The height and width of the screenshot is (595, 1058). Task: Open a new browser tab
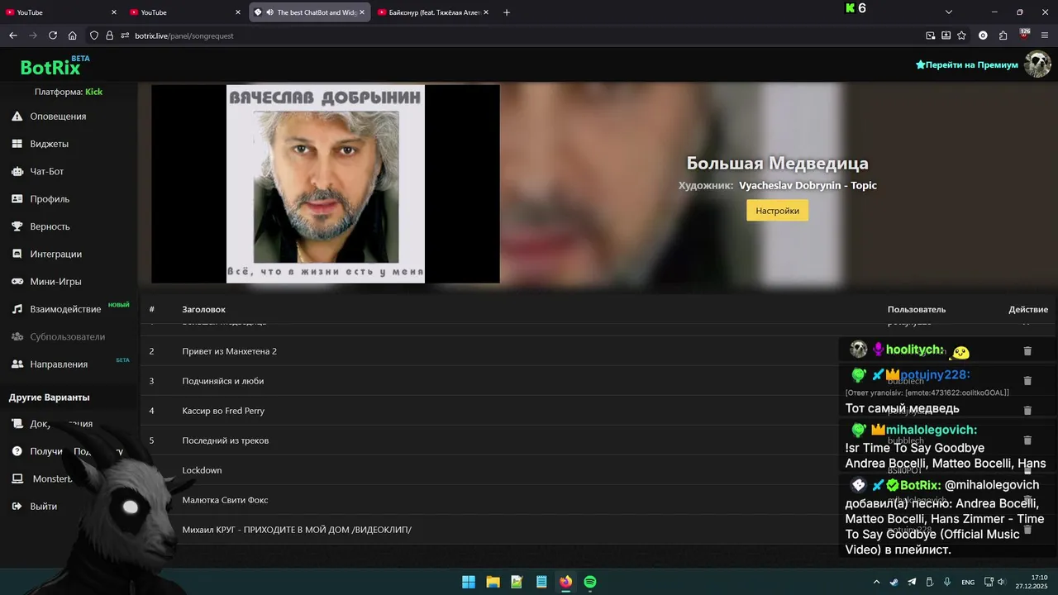[x=507, y=12]
